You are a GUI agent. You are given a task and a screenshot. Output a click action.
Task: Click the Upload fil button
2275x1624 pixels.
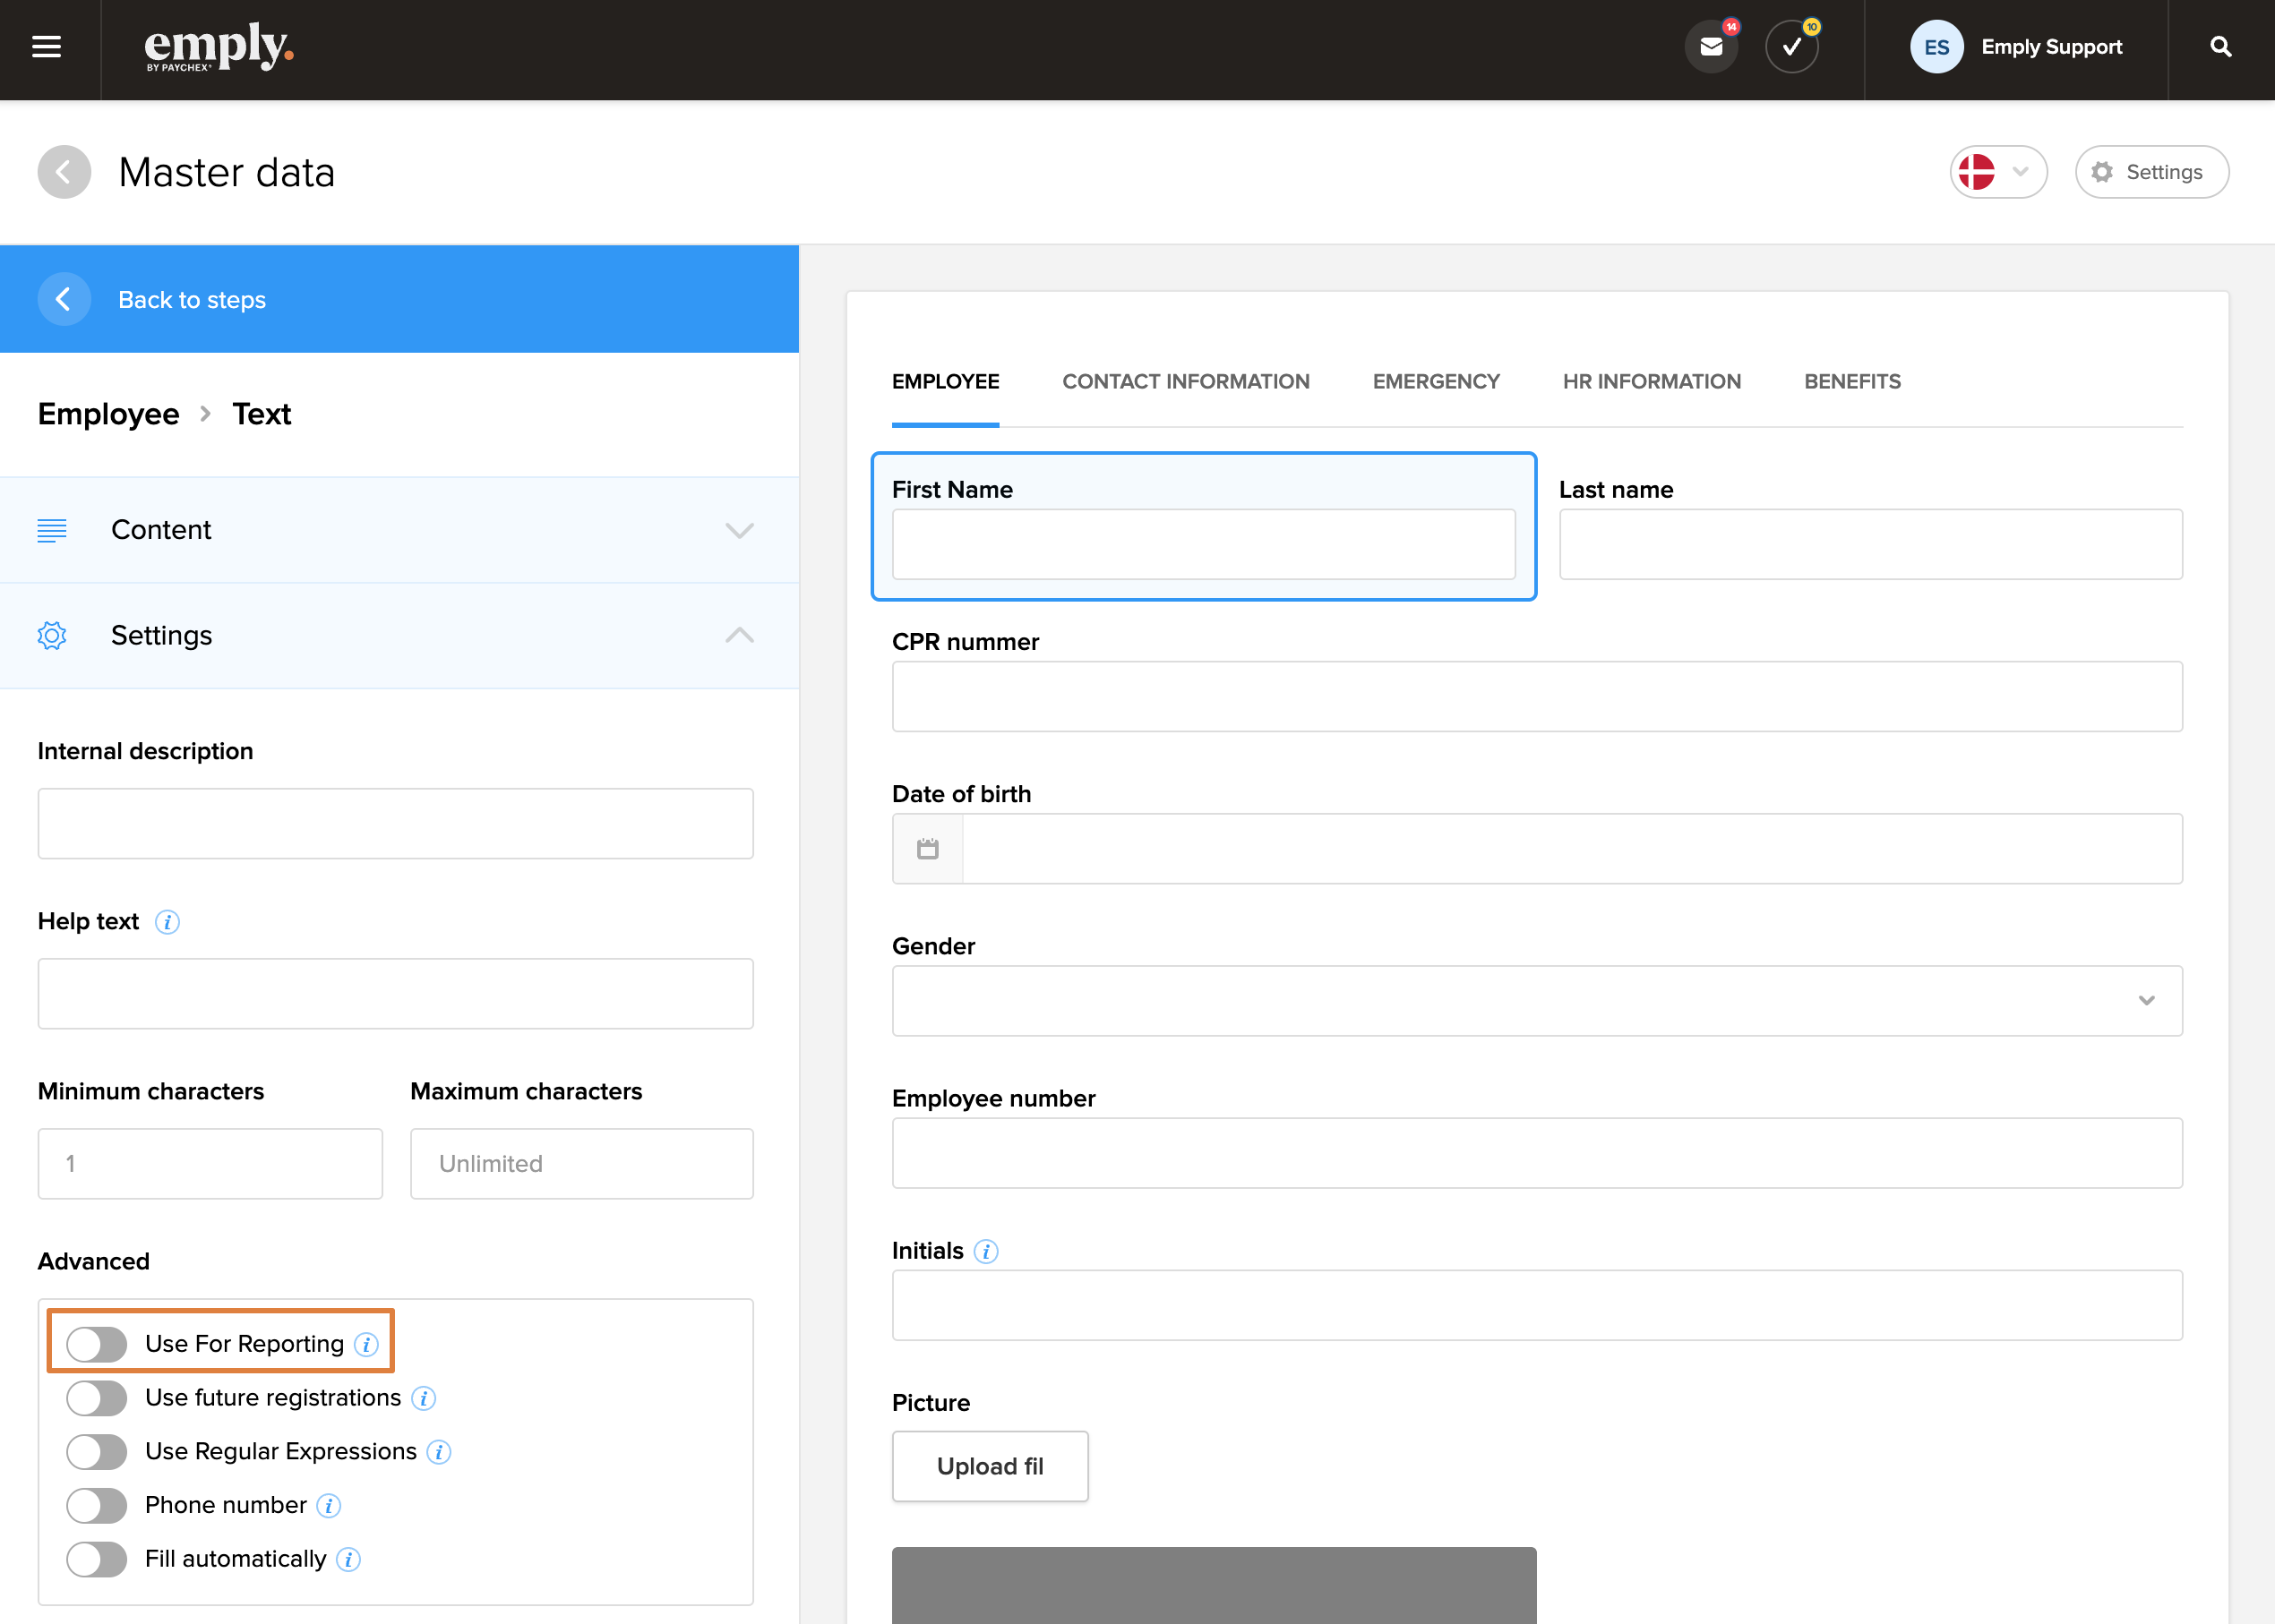(x=990, y=1466)
